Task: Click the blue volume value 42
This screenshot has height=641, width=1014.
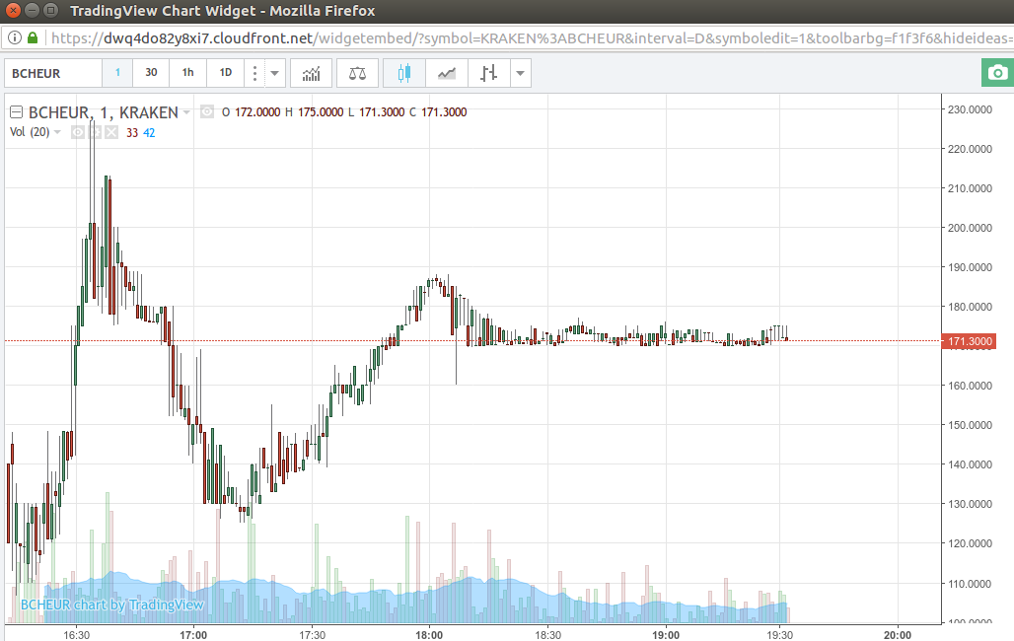Action: tap(149, 132)
